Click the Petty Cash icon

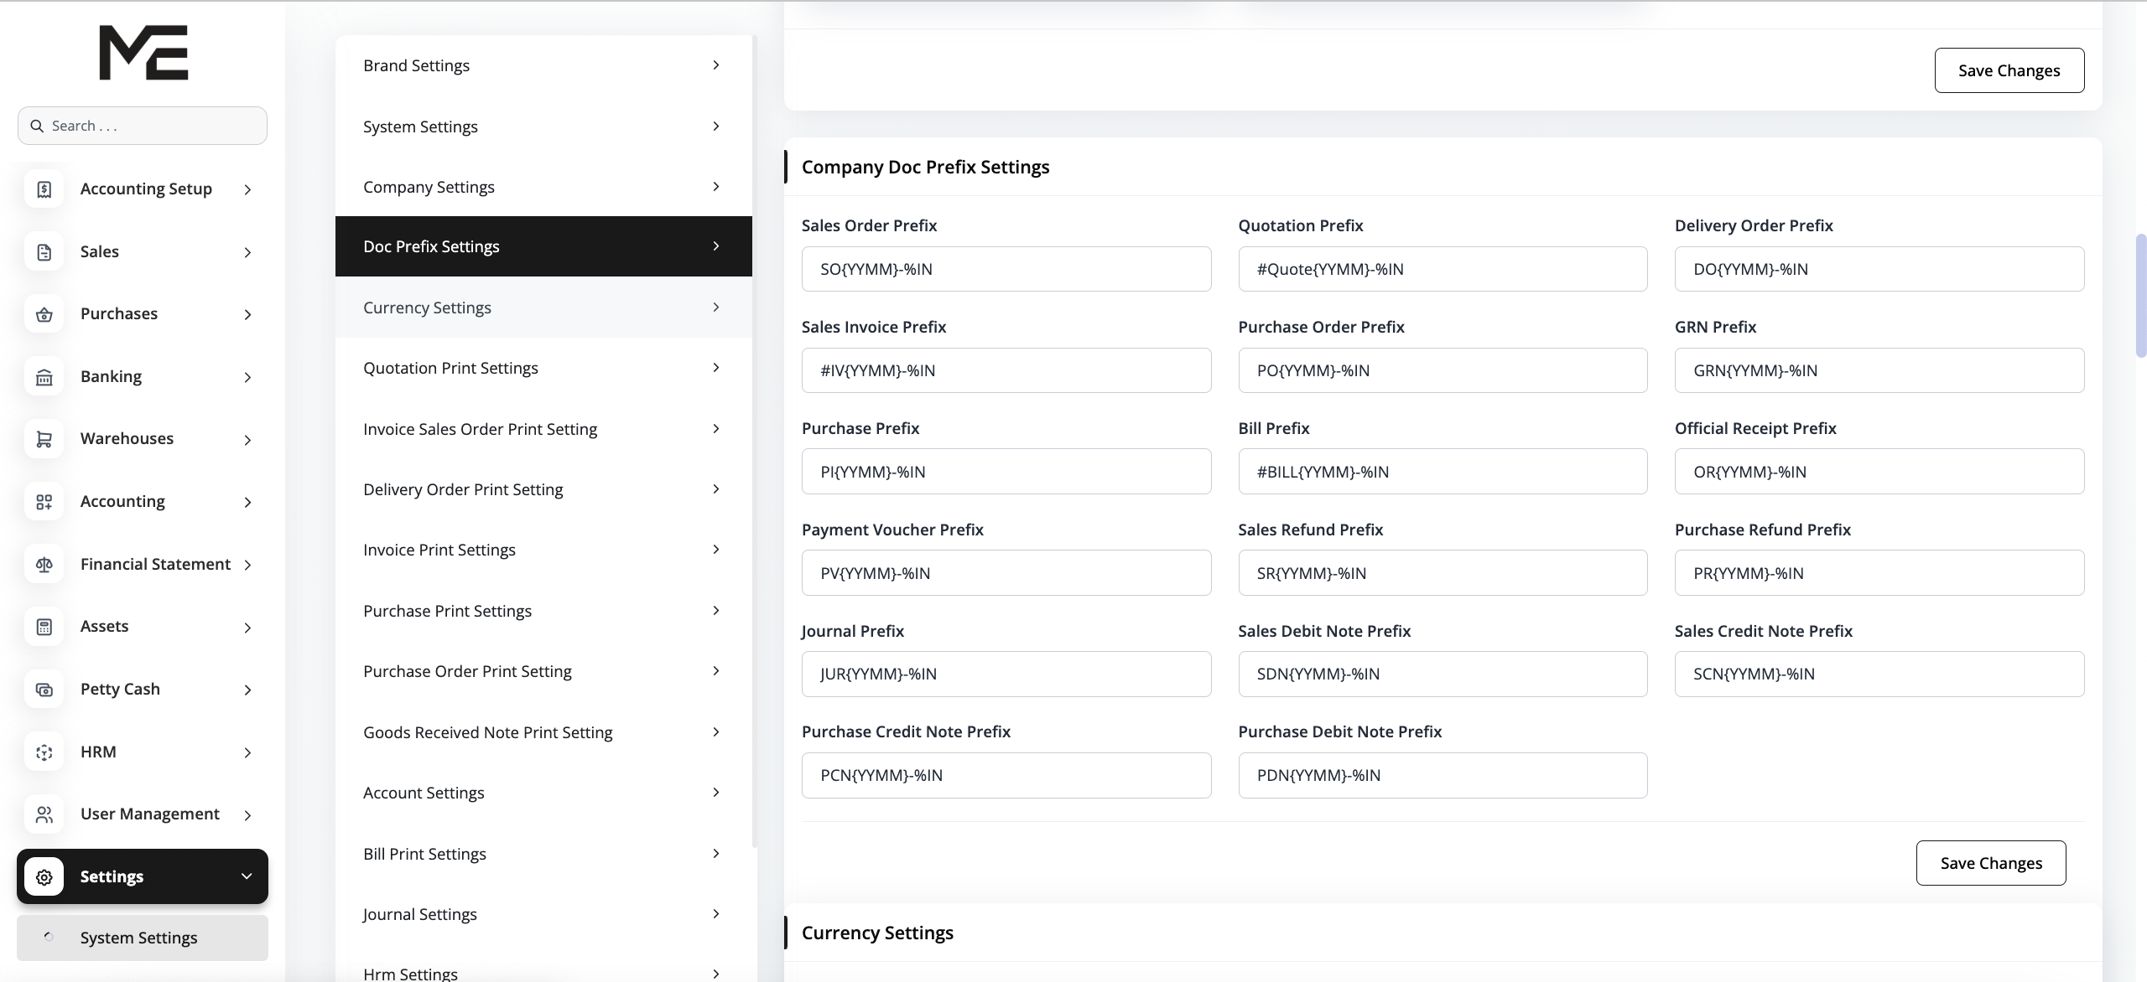pos(44,690)
